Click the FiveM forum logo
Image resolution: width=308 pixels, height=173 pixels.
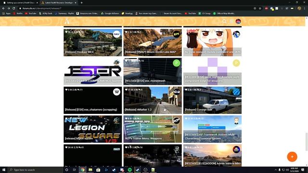pos(67,21)
